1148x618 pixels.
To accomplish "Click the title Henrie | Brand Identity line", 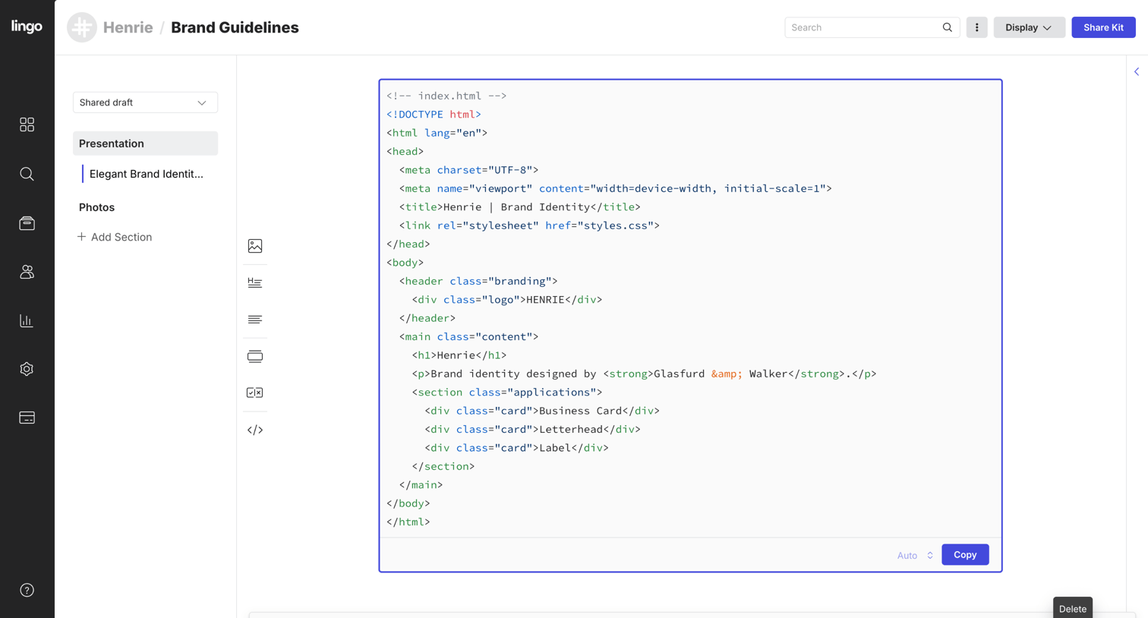I will [519, 207].
